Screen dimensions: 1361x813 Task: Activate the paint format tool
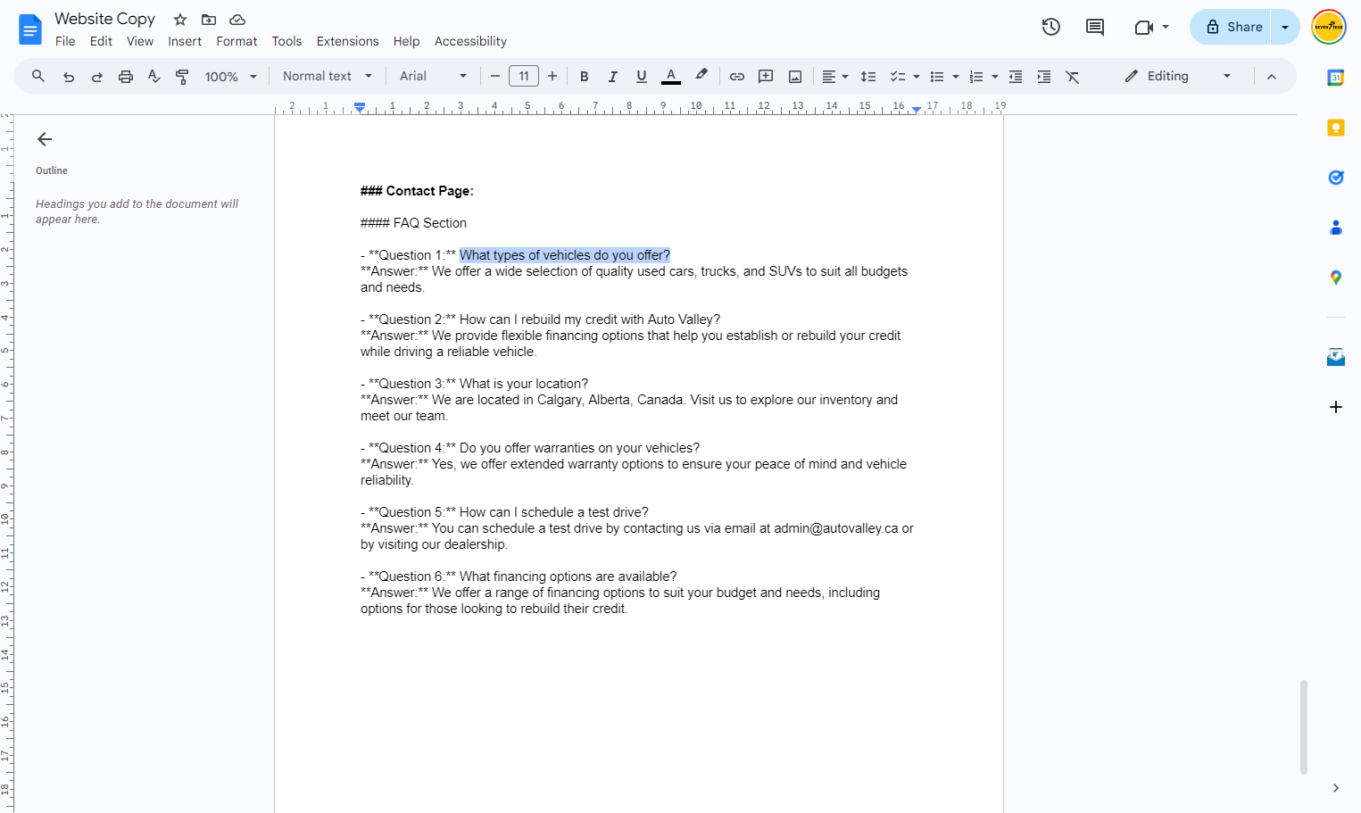click(x=183, y=77)
